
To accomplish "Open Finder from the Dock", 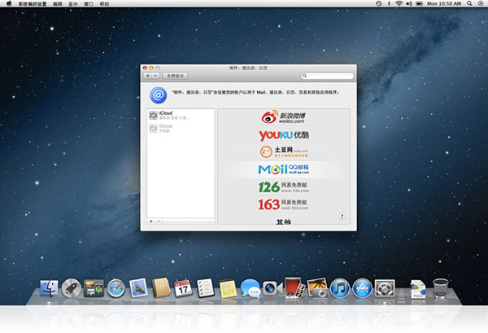I will tap(49, 288).
